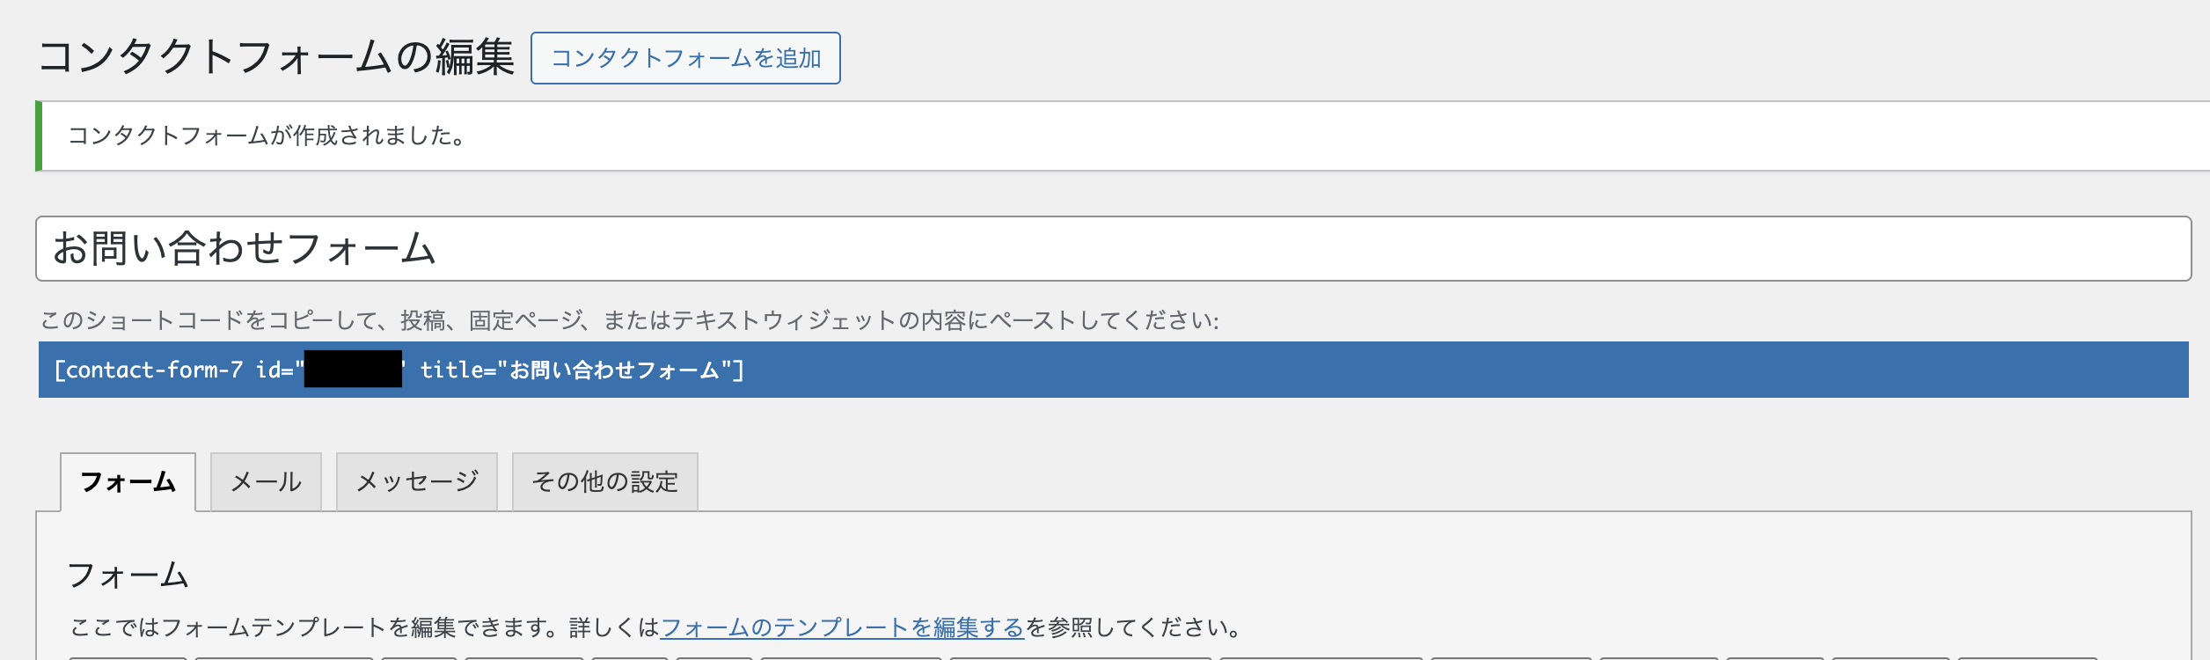Screen dimensions: 2210x660
Task: Click を参照してください text after the link
Action: point(1135,627)
